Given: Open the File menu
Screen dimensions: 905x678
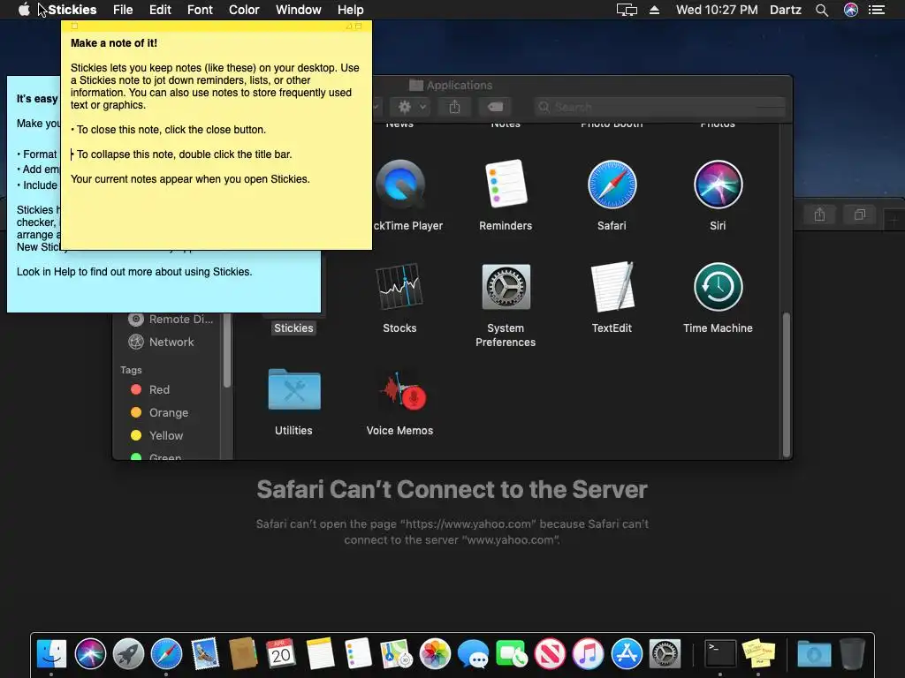Looking at the screenshot, I should point(123,10).
